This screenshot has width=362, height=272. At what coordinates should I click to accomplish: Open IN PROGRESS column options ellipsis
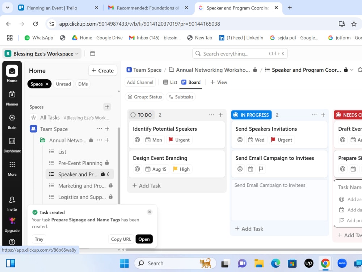[314, 115]
